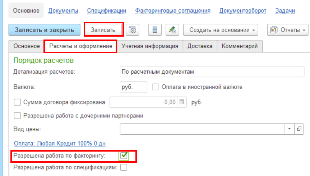Click the pencil with clock icon button
The width and height of the screenshot is (310, 176).
click(172, 30)
